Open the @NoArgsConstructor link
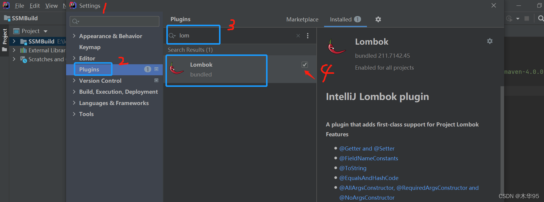Image resolution: width=544 pixels, height=202 pixels. coord(367,198)
